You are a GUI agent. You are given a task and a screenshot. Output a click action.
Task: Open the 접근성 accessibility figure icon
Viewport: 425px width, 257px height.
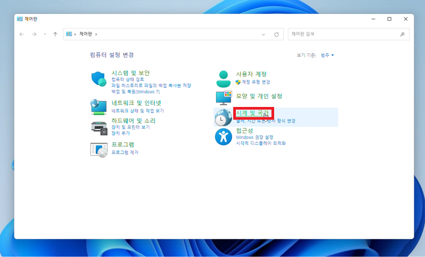tap(223, 137)
